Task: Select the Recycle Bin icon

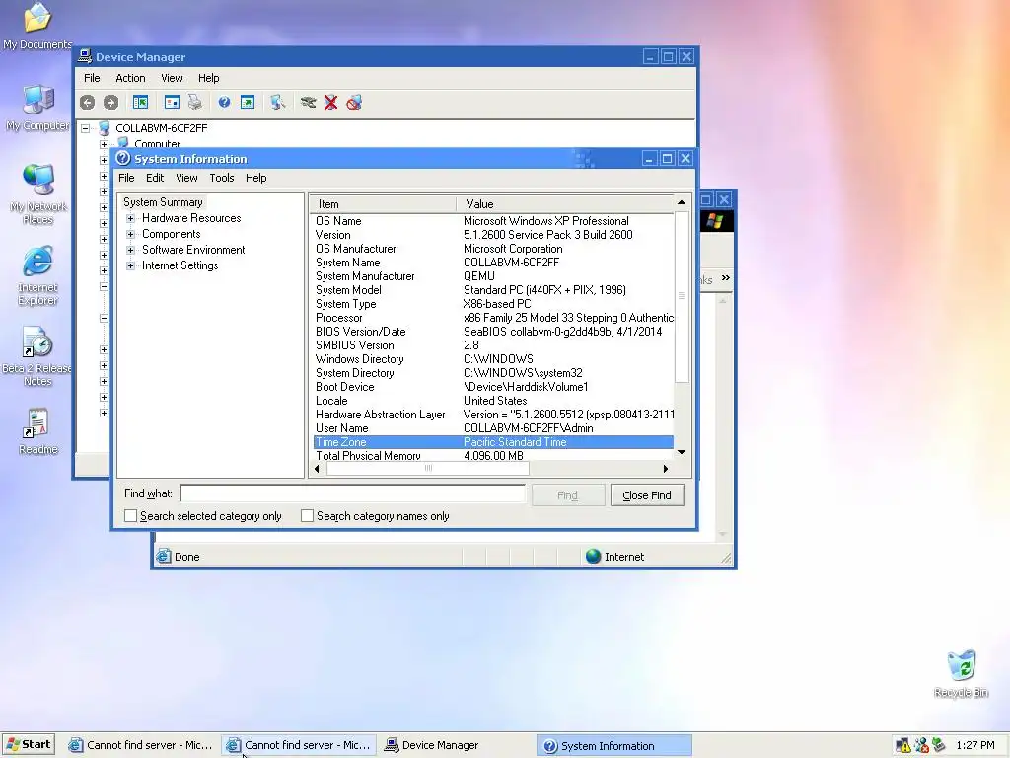Action: 961,673
